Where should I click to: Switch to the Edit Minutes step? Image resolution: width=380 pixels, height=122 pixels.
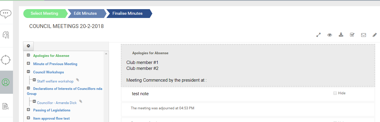(x=85, y=14)
